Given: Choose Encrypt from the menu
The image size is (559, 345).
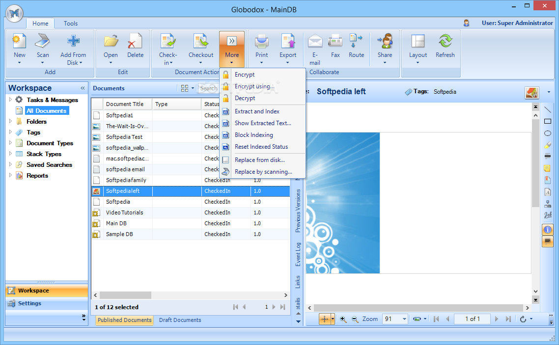Looking at the screenshot, I should tap(262, 75).
